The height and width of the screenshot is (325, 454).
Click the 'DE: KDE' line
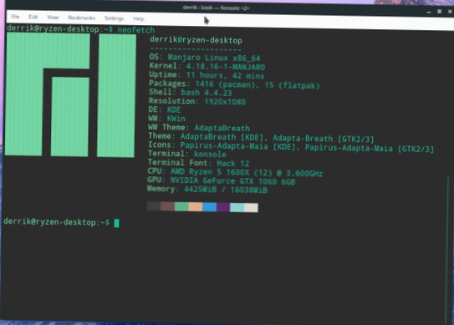pos(165,109)
